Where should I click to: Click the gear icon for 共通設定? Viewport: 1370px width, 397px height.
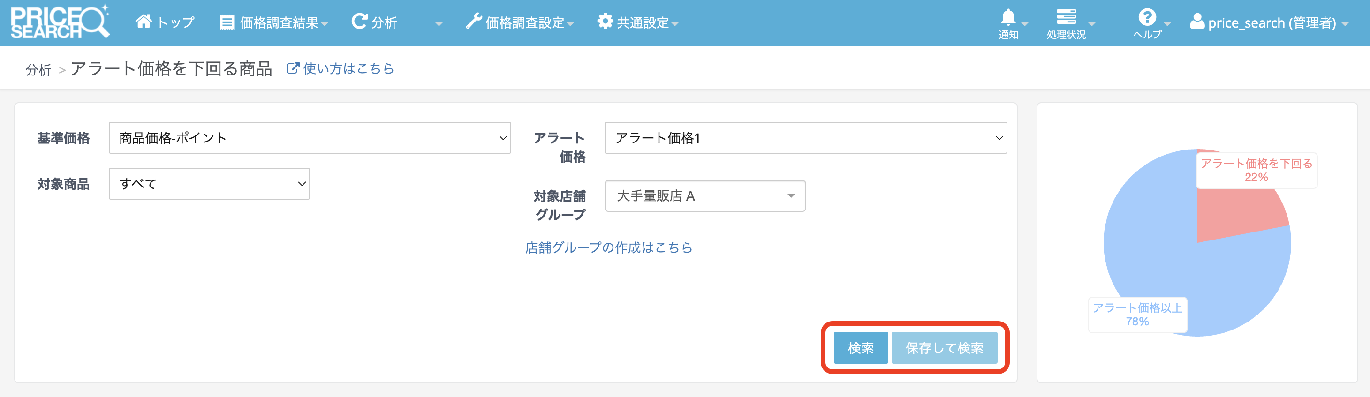605,22
